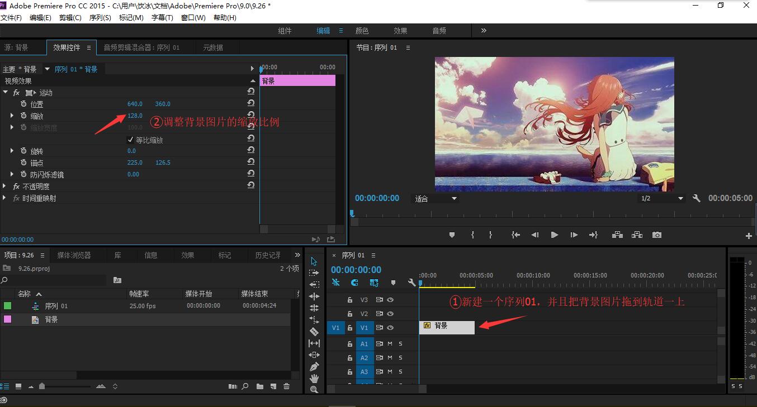Switch to the 历史记录 tab
The width and height of the screenshot is (757, 407).
coord(268,255)
